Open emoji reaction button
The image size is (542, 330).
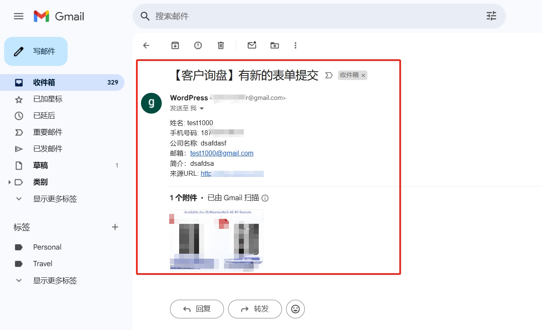[x=295, y=309]
